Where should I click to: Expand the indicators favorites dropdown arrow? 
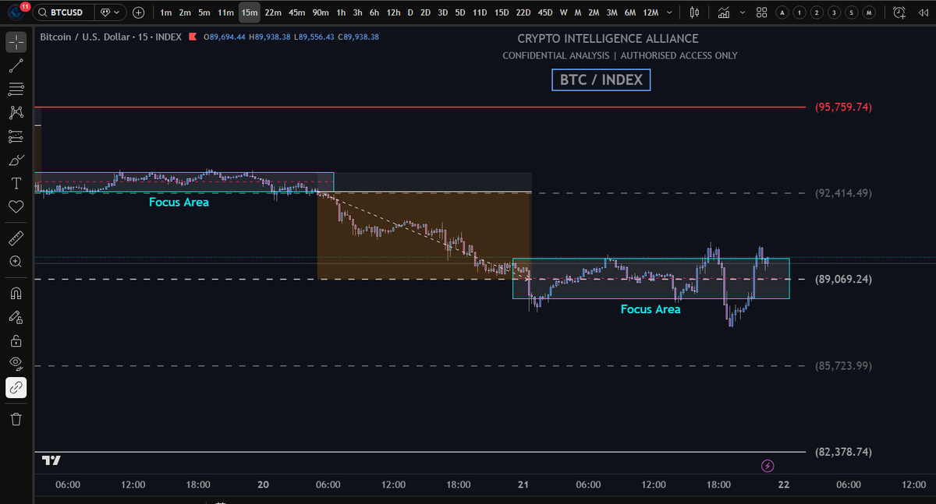pos(743,12)
